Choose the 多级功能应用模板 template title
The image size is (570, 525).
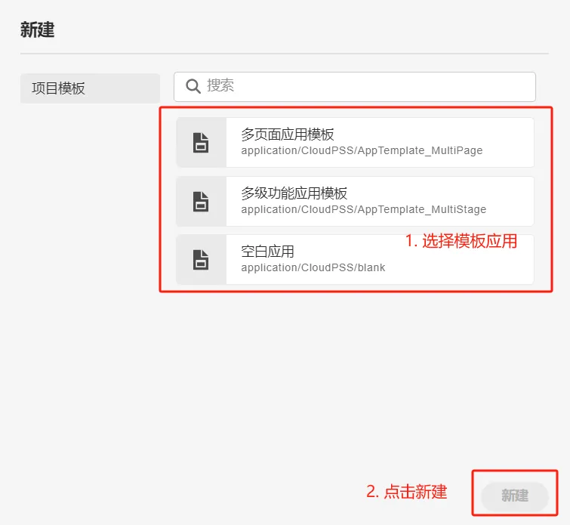(x=294, y=193)
